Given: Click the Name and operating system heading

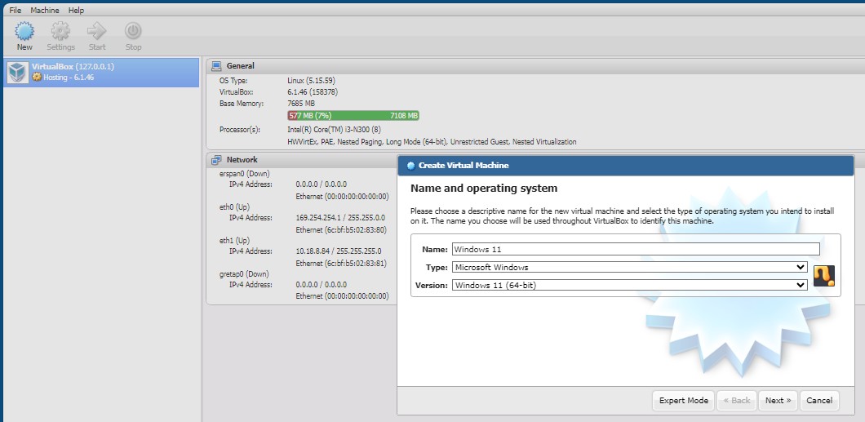Looking at the screenshot, I should tap(484, 188).
